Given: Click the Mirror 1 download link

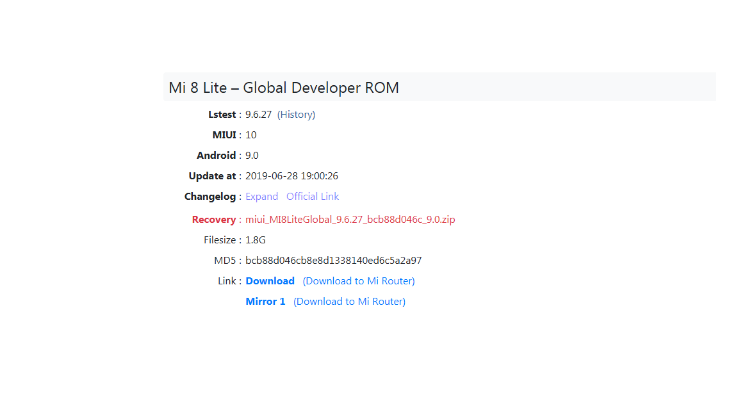Looking at the screenshot, I should coord(265,301).
